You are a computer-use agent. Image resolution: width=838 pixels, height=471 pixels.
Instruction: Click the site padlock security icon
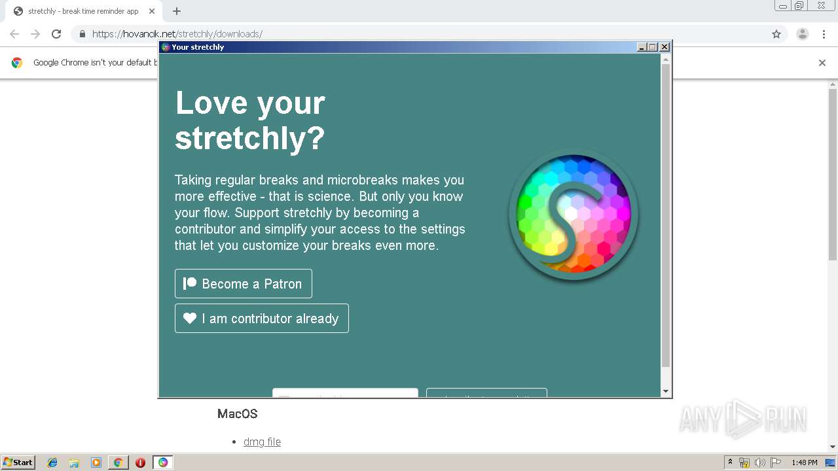coord(82,34)
